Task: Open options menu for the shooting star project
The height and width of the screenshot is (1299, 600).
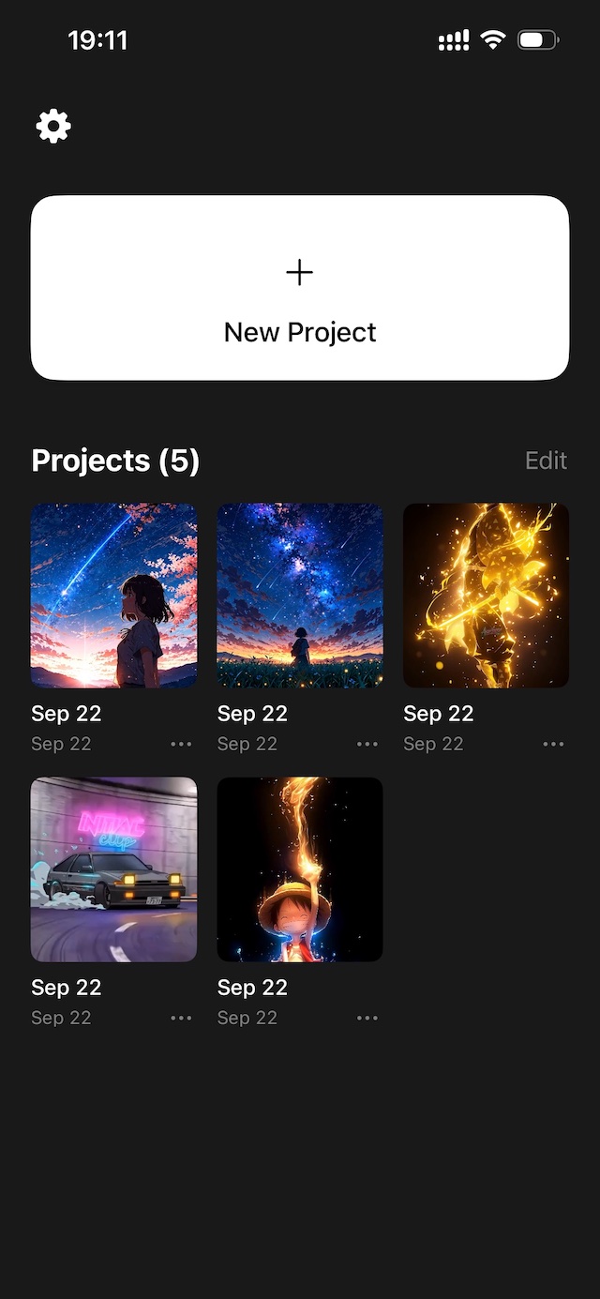Action: [x=180, y=743]
